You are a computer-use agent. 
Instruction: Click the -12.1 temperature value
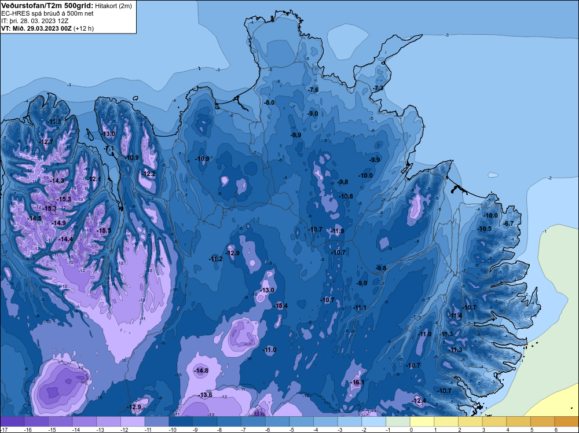point(94,179)
